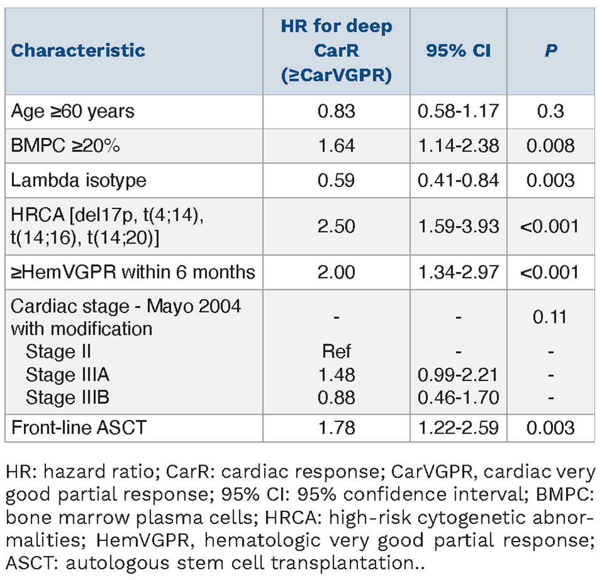
Task: Click the P value 0.008
Action: tap(551, 146)
